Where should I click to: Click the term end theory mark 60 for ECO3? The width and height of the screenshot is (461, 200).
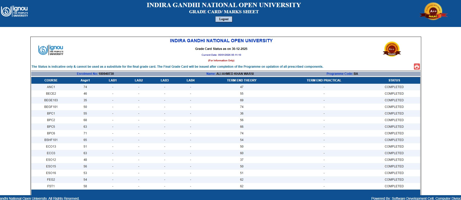(242, 153)
